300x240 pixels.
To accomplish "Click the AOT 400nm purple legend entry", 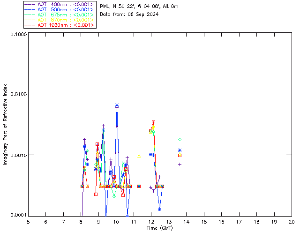I will pos(60,4).
